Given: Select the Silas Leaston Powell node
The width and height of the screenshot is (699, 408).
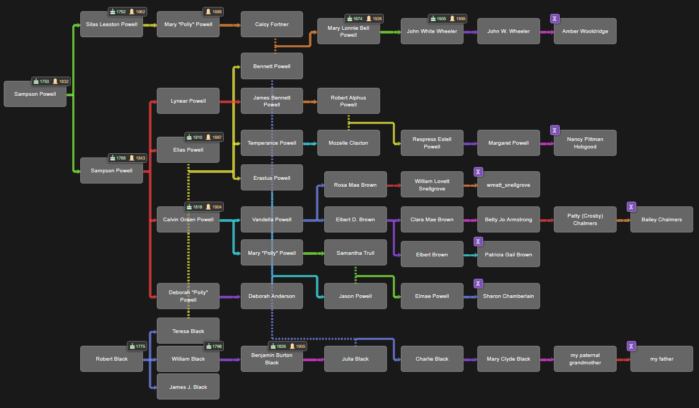Looking at the screenshot, I should coord(112,24).
